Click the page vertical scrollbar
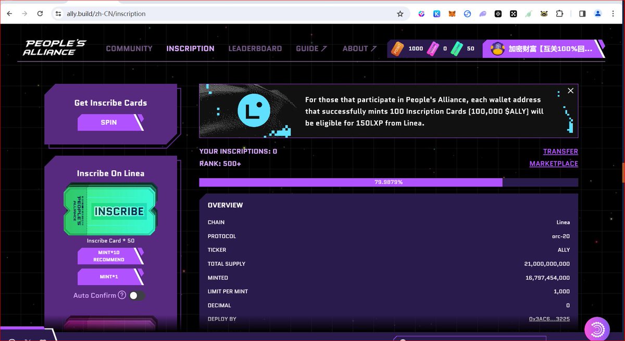 (623, 172)
